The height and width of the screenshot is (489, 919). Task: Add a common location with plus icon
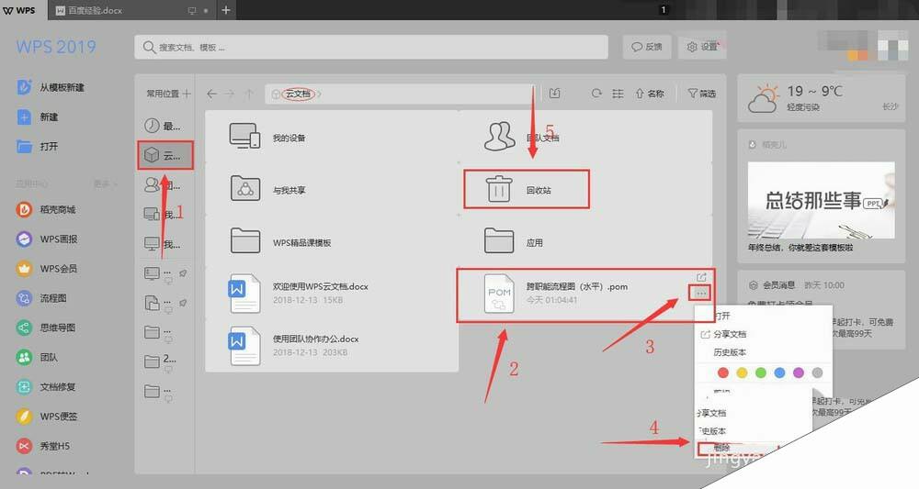tap(187, 94)
